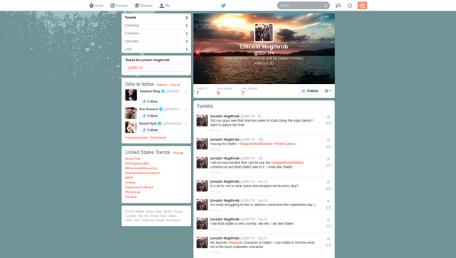Open View all follow suggestions

(x=175, y=85)
